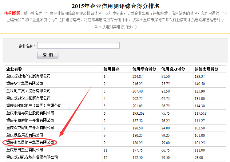This screenshot has height=162, width=230.
Task: Click the 查询 search button
Action: (48, 55)
